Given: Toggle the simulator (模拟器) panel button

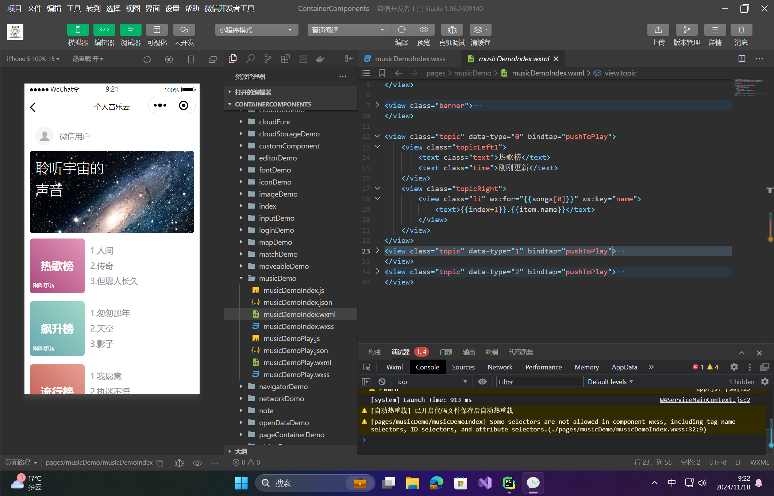Looking at the screenshot, I should 78,30.
